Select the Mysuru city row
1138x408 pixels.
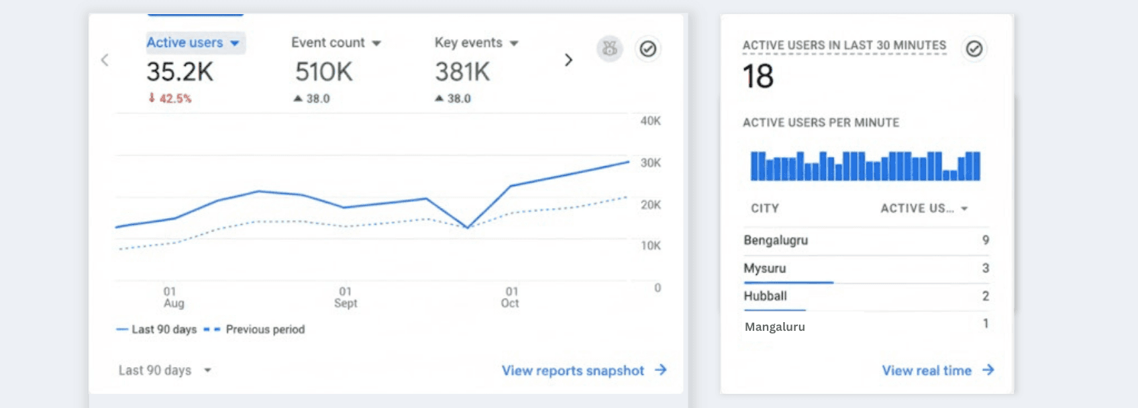tap(866, 268)
